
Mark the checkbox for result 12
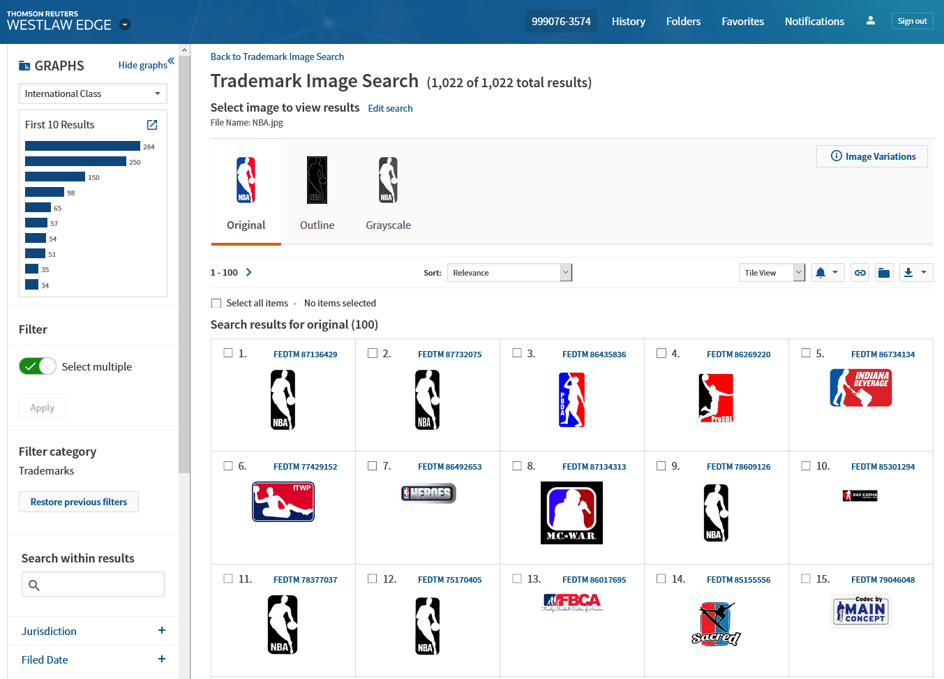click(x=373, y=579)
